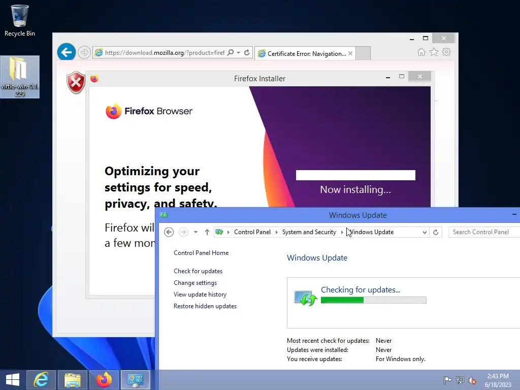Refresh the Windows Update window
This screenshot has height=390, width=520.
click(x=436, y=232)
